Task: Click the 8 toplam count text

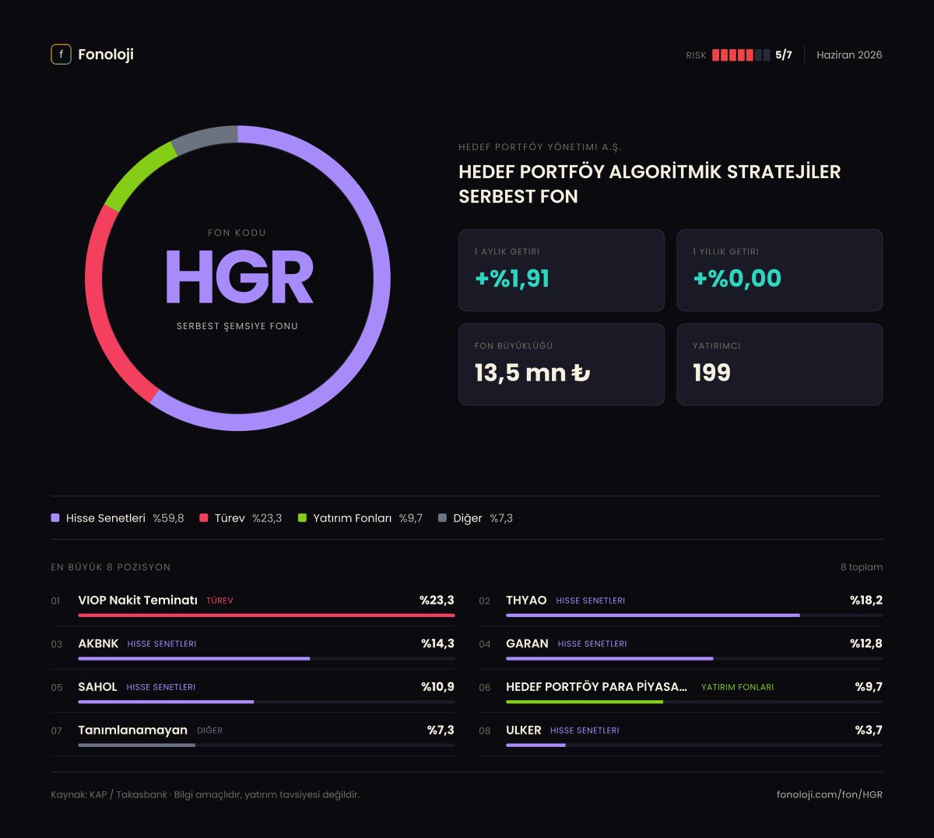Action: (x=862, y=567)
